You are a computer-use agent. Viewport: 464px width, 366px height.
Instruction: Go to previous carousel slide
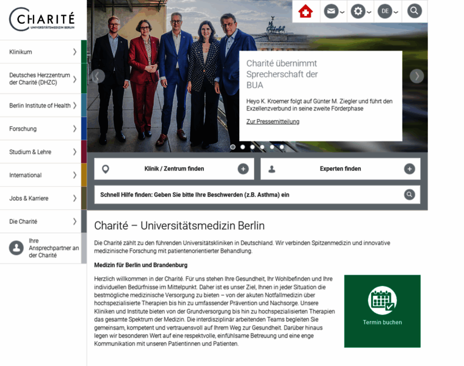pyautogui.click(x=98, y=76)
